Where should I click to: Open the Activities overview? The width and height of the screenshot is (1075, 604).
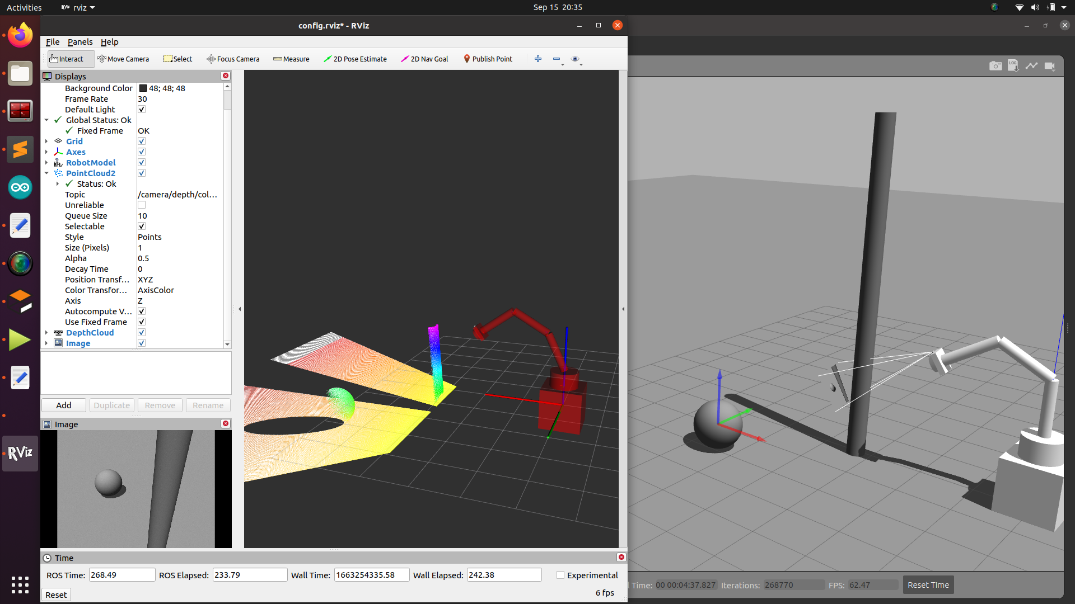(x=24, y=7)
